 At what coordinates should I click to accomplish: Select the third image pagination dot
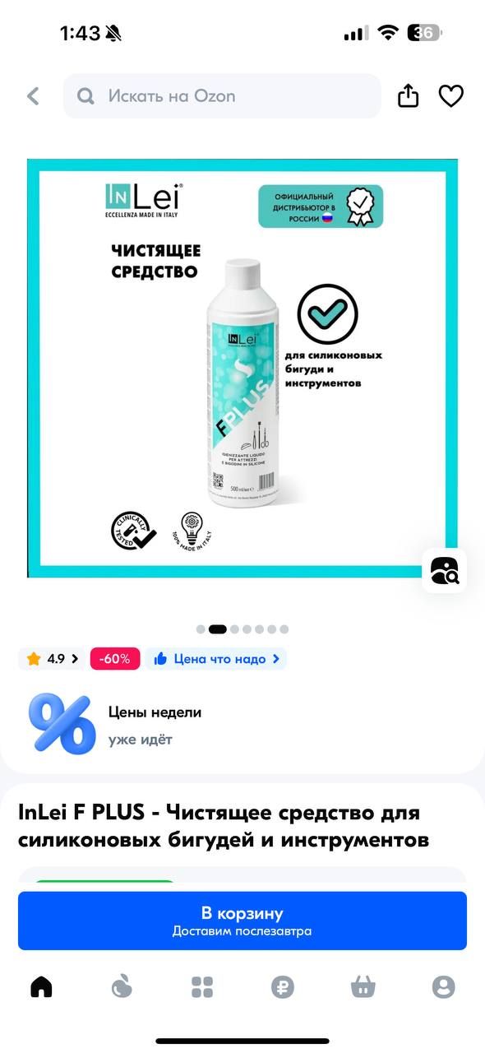pos(235,629)
